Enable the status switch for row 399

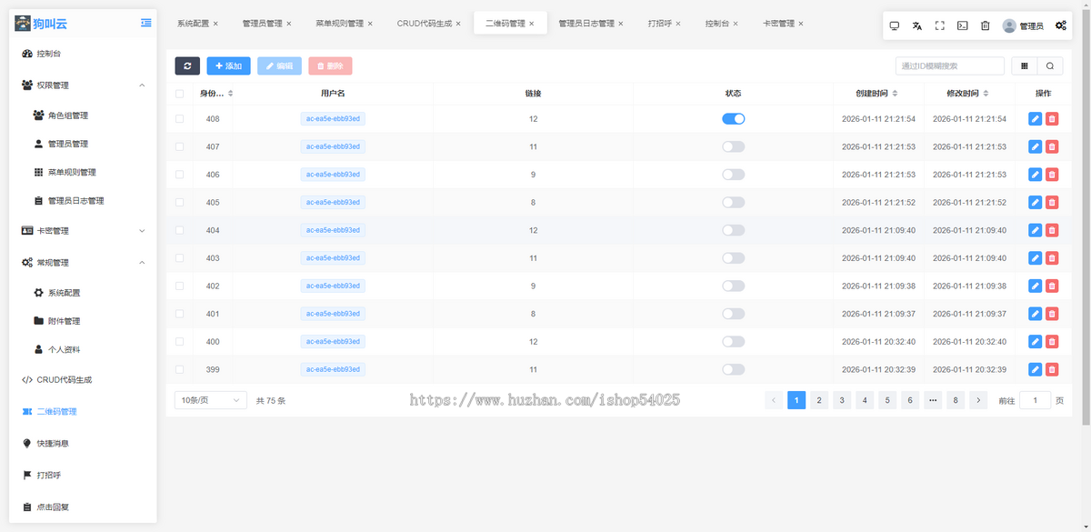pyautogui.click(x=734, y=369)
